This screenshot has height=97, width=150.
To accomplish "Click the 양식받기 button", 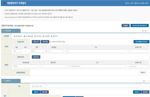I will [145, 92].
